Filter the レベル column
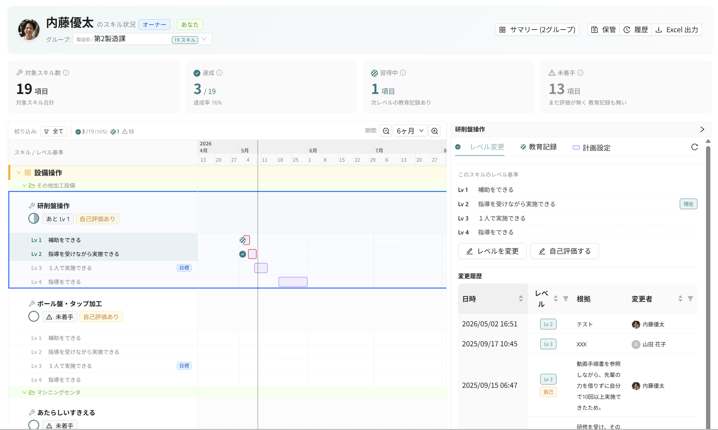 click(x=565, y=299)
